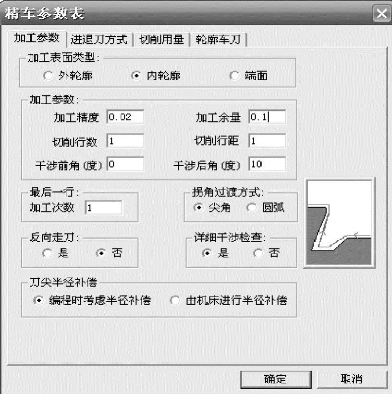
Task: Click the 加工余量 input field
Action: pos(267,117)
